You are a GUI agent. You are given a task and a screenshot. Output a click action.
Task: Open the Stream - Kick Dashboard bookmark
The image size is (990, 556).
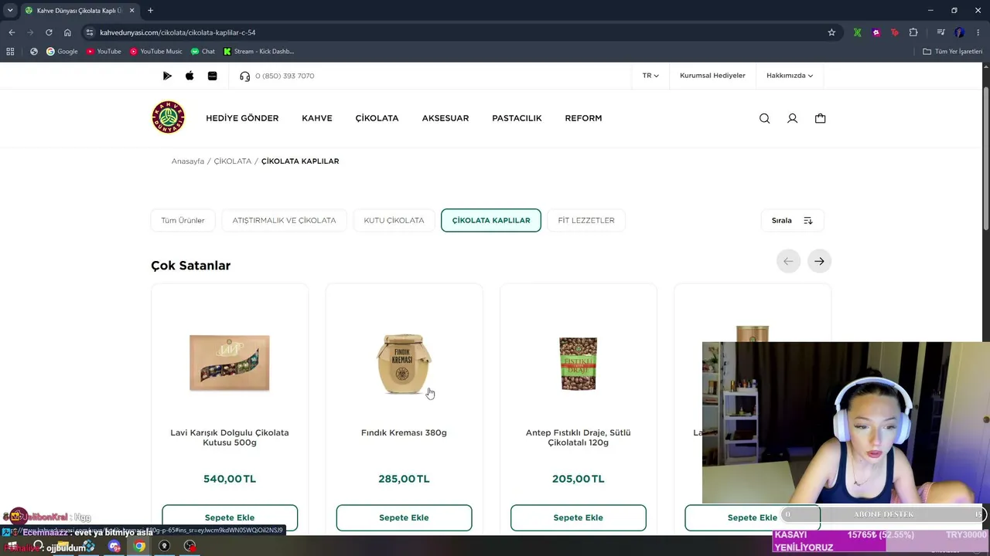click(259, 52)
